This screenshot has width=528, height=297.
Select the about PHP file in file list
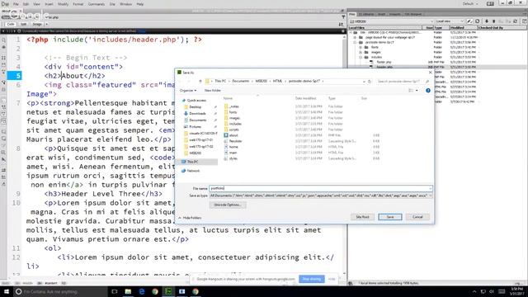(x=233, y=135)
